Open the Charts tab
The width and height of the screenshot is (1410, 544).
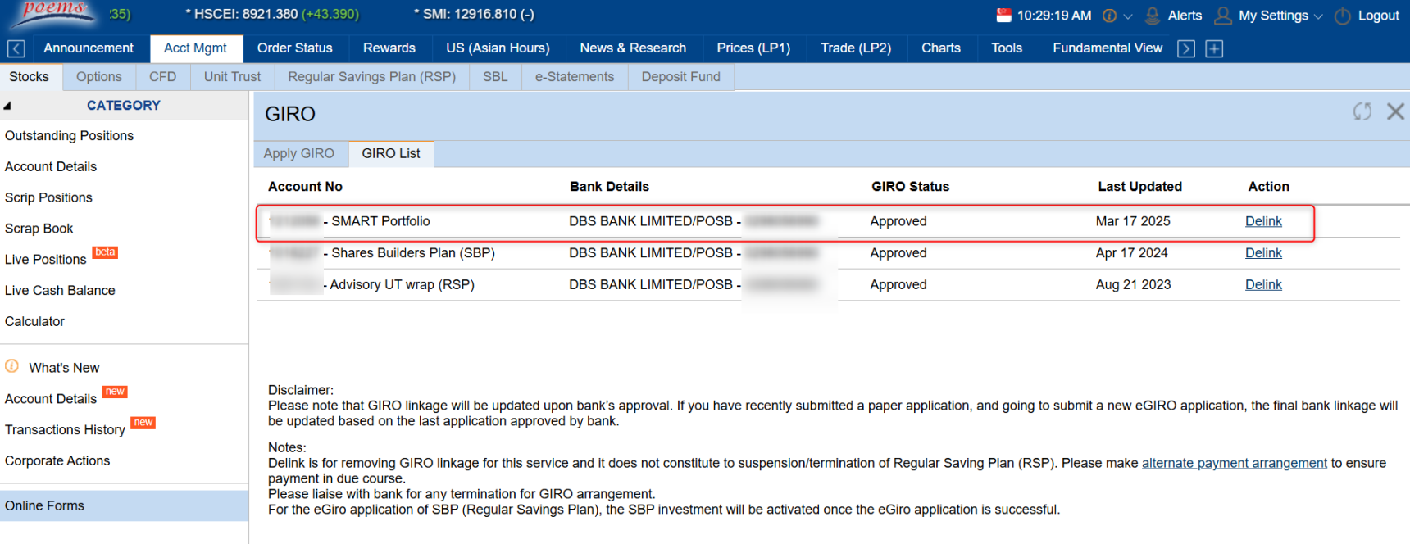point(941,48)
